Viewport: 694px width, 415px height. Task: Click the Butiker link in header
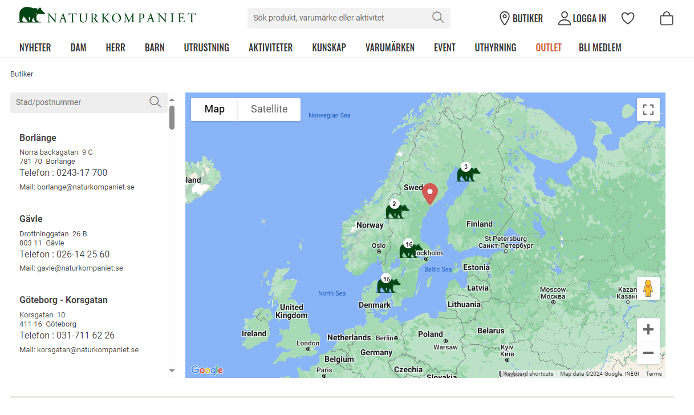tap(527, 18)
